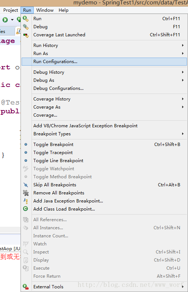Click the Coverage Last Launched icon
The image size is (188, 292).
[26, 35]
